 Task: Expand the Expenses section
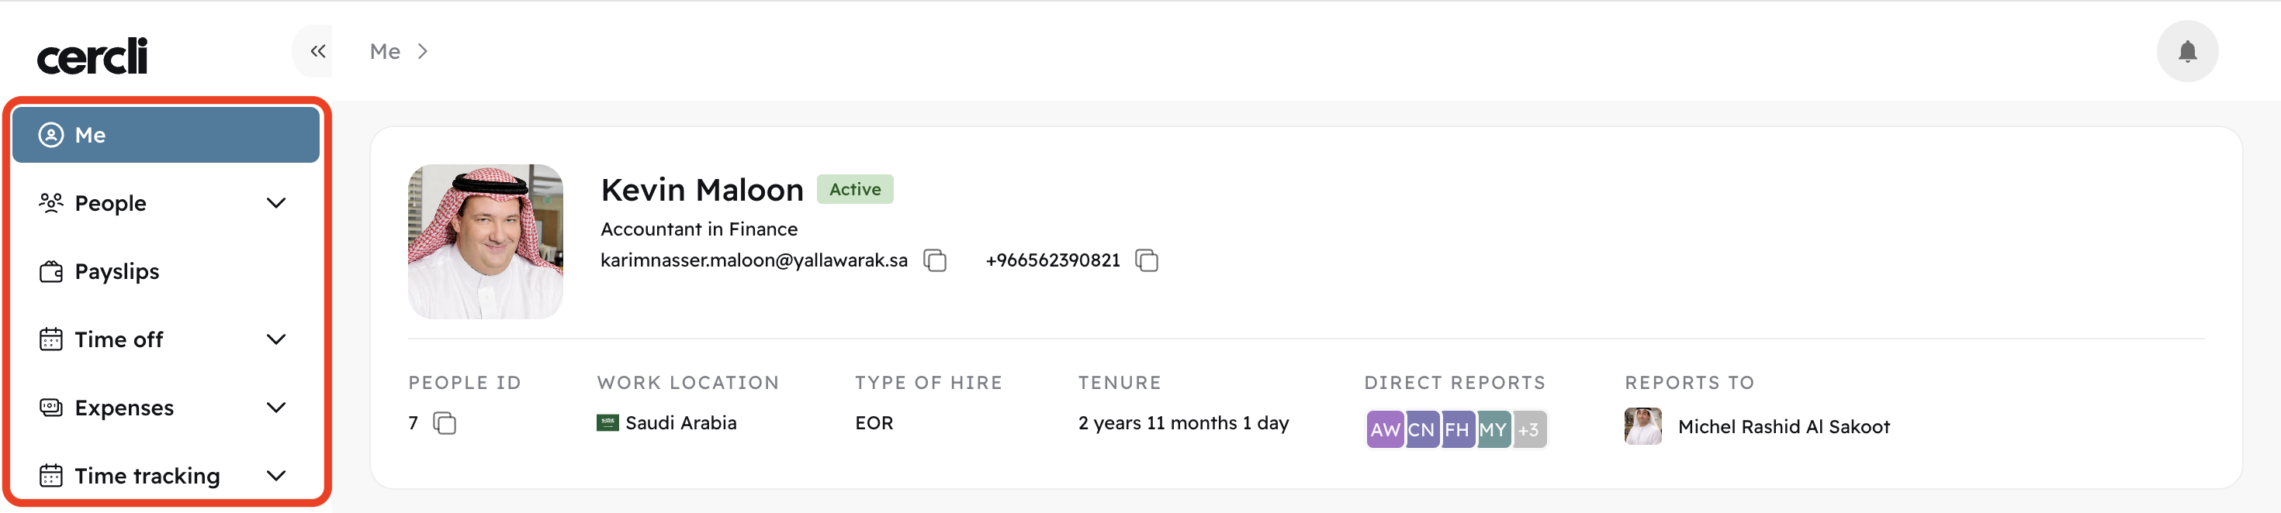[x=276, y=407]
